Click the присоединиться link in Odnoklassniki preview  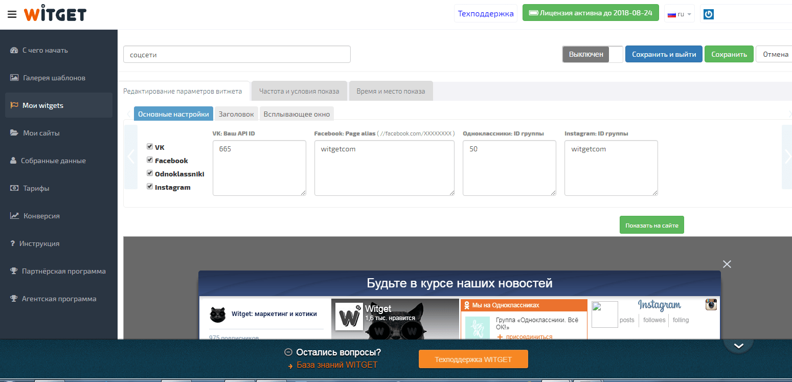tap(529, 337)
